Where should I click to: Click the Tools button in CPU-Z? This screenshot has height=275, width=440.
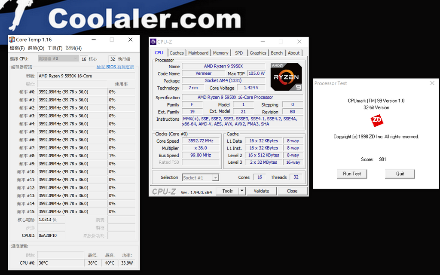pos(228,191)
